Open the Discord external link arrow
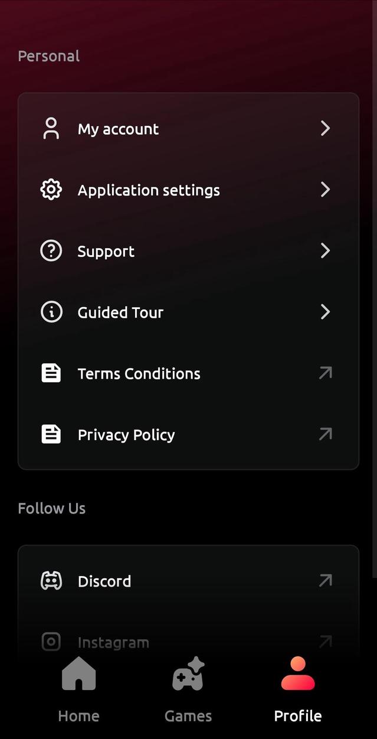The width and height of the screenshot is (377, 739). (325, 580)
